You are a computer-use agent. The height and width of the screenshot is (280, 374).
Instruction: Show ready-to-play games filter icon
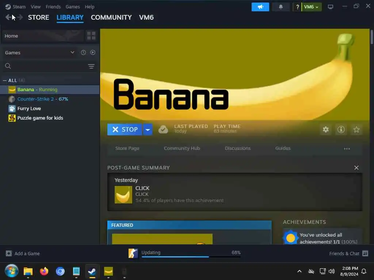[x=93, y=52]
